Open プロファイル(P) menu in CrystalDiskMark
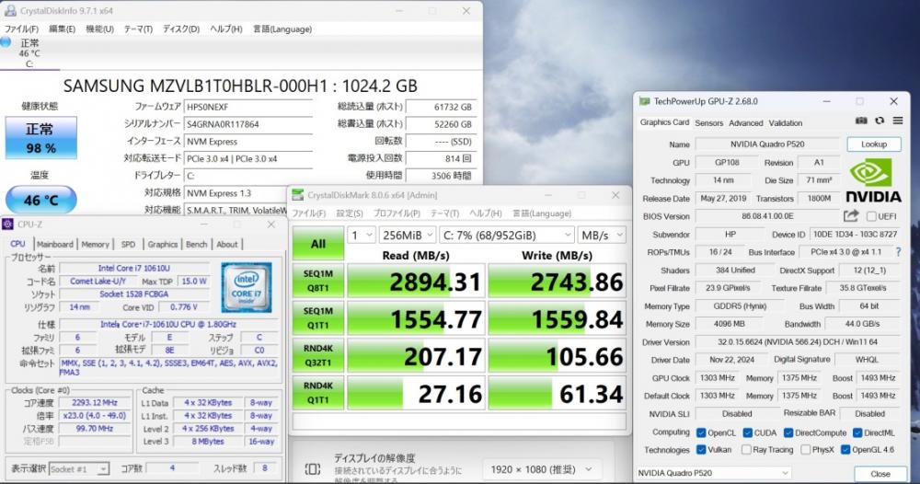Screen dimensions: 920x484 pyautogui.click(x=397, y=213)
